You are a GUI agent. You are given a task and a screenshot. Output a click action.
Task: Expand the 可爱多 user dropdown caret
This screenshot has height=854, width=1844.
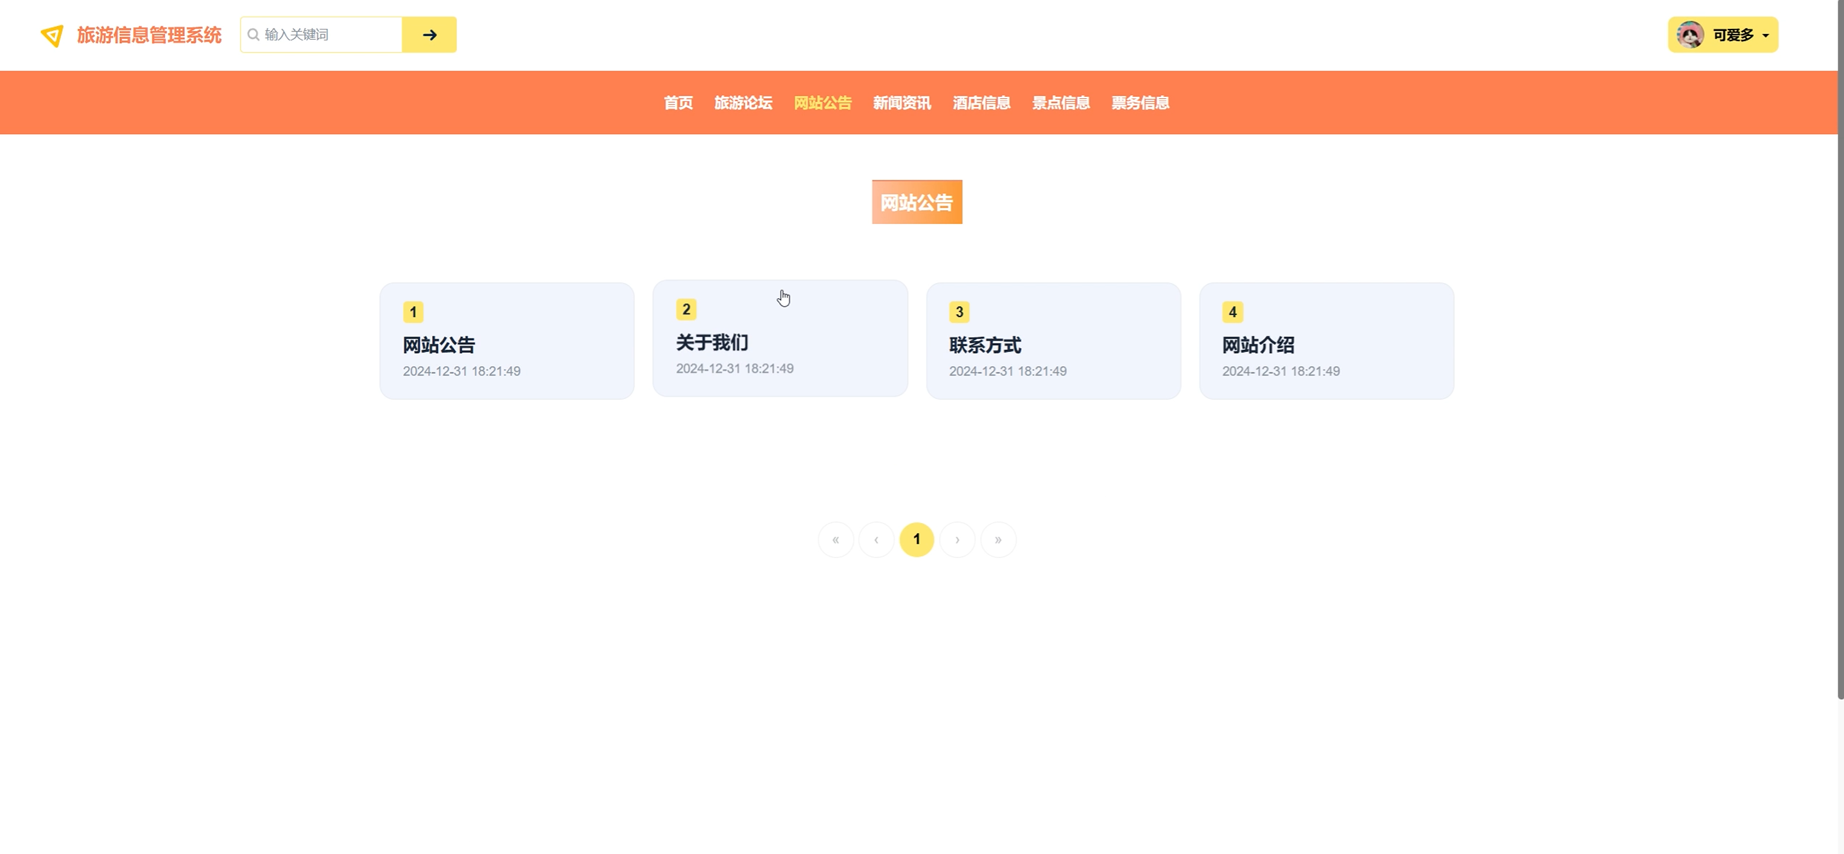click(x=1765, y=36)
